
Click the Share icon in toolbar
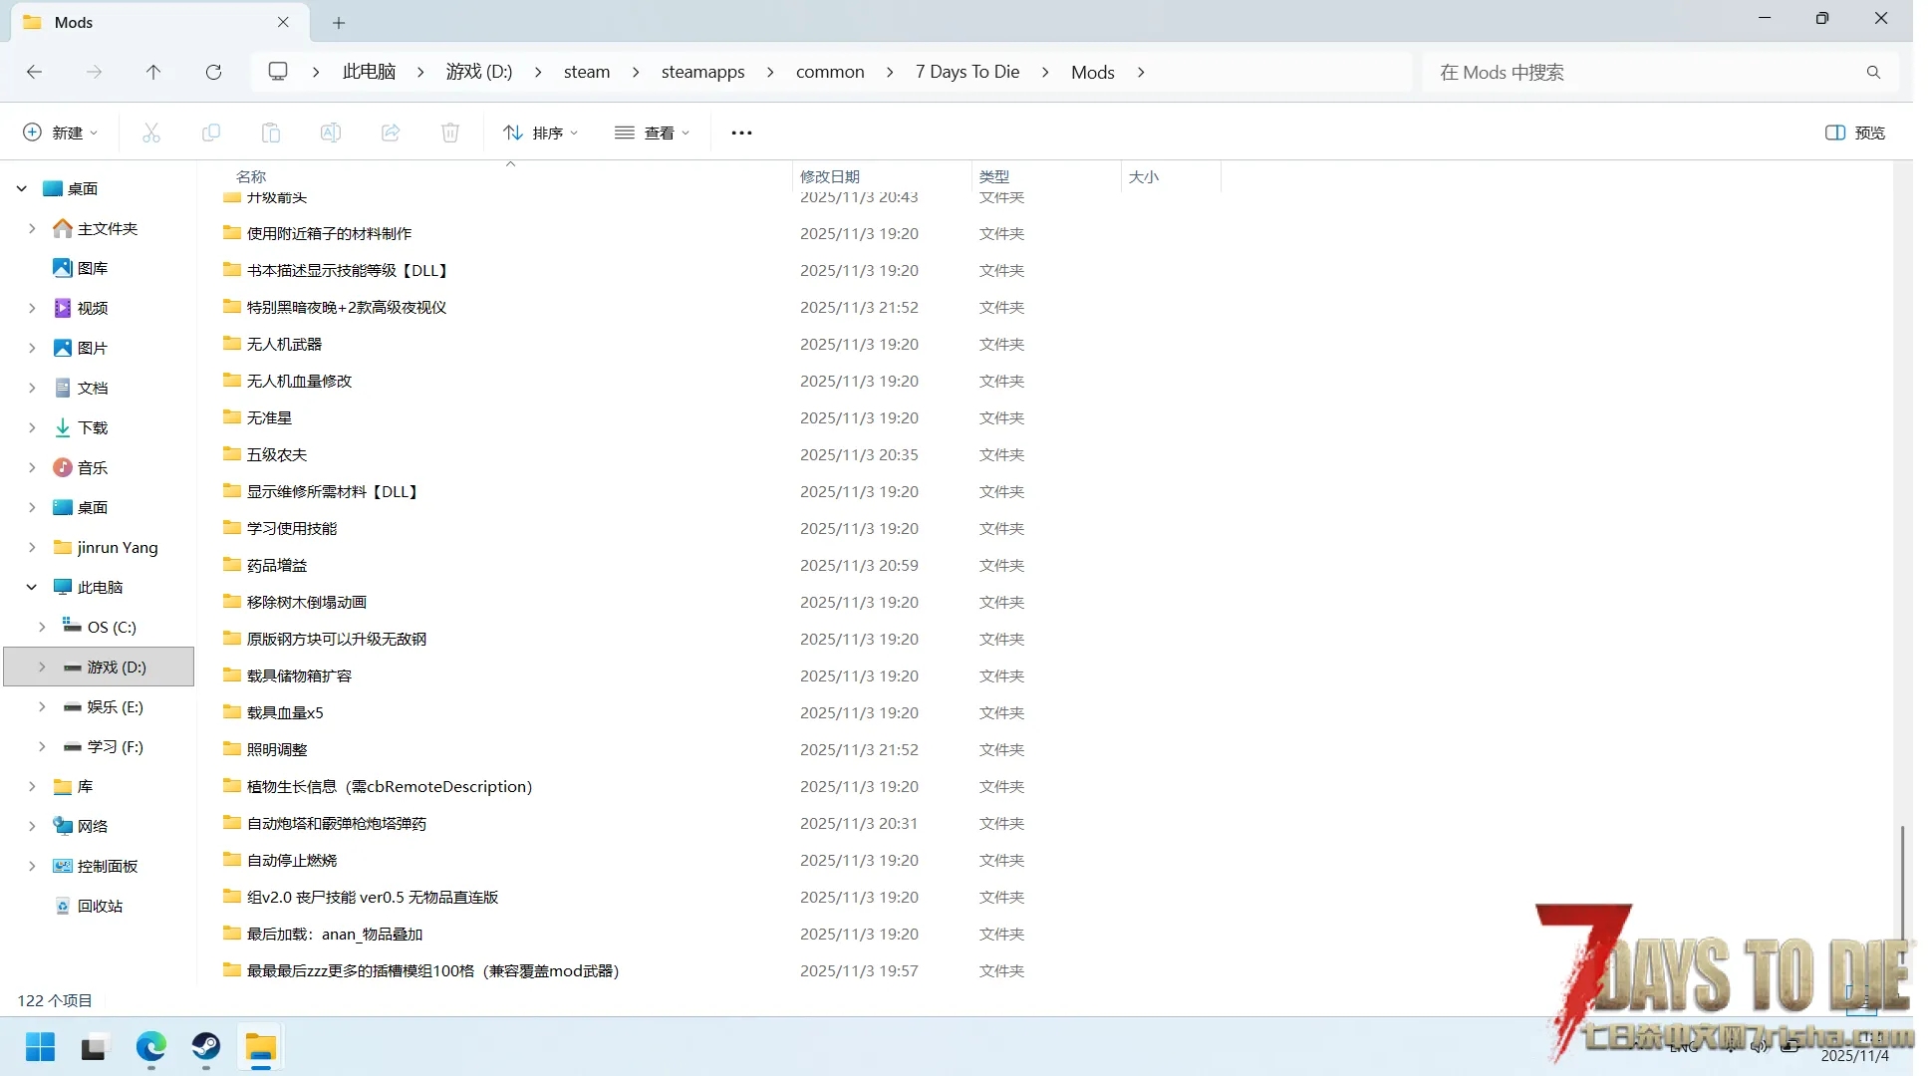391,133
